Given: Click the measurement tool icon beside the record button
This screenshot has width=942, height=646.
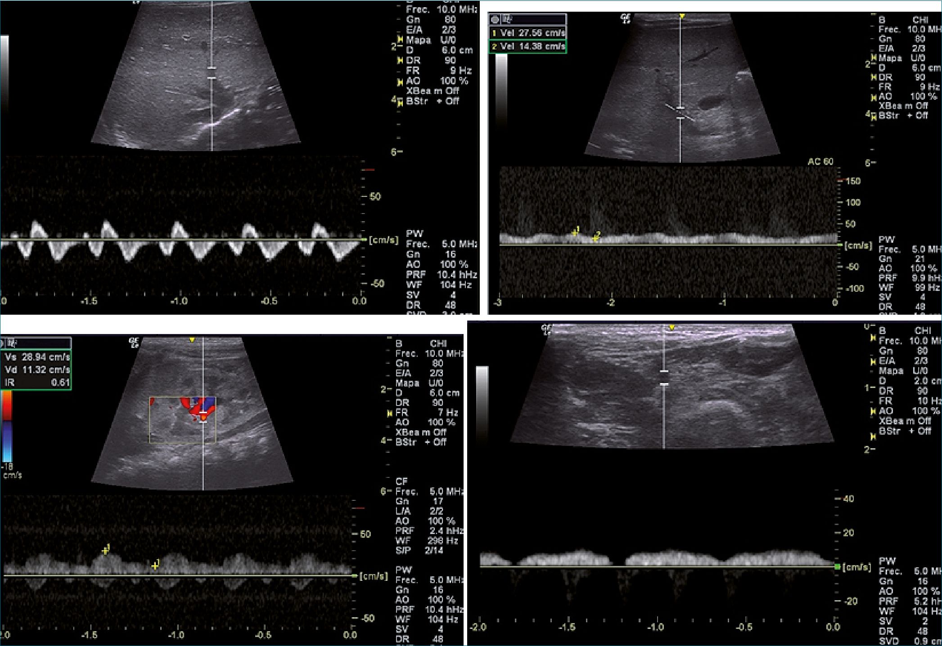Looking at the screenshot, I should coord(507,19).
